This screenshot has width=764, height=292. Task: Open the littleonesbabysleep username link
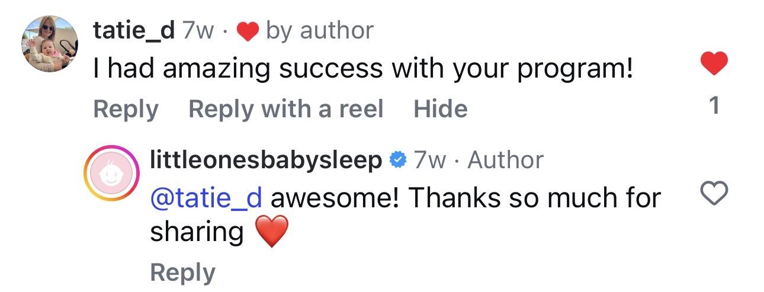pos(266,160)
